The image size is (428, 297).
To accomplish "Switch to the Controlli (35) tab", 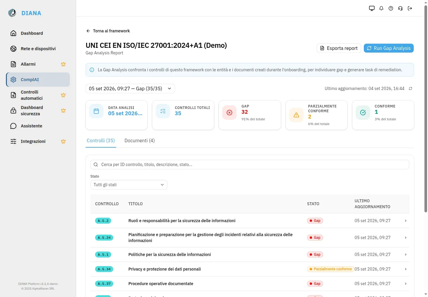I will [x=101, y=140].
